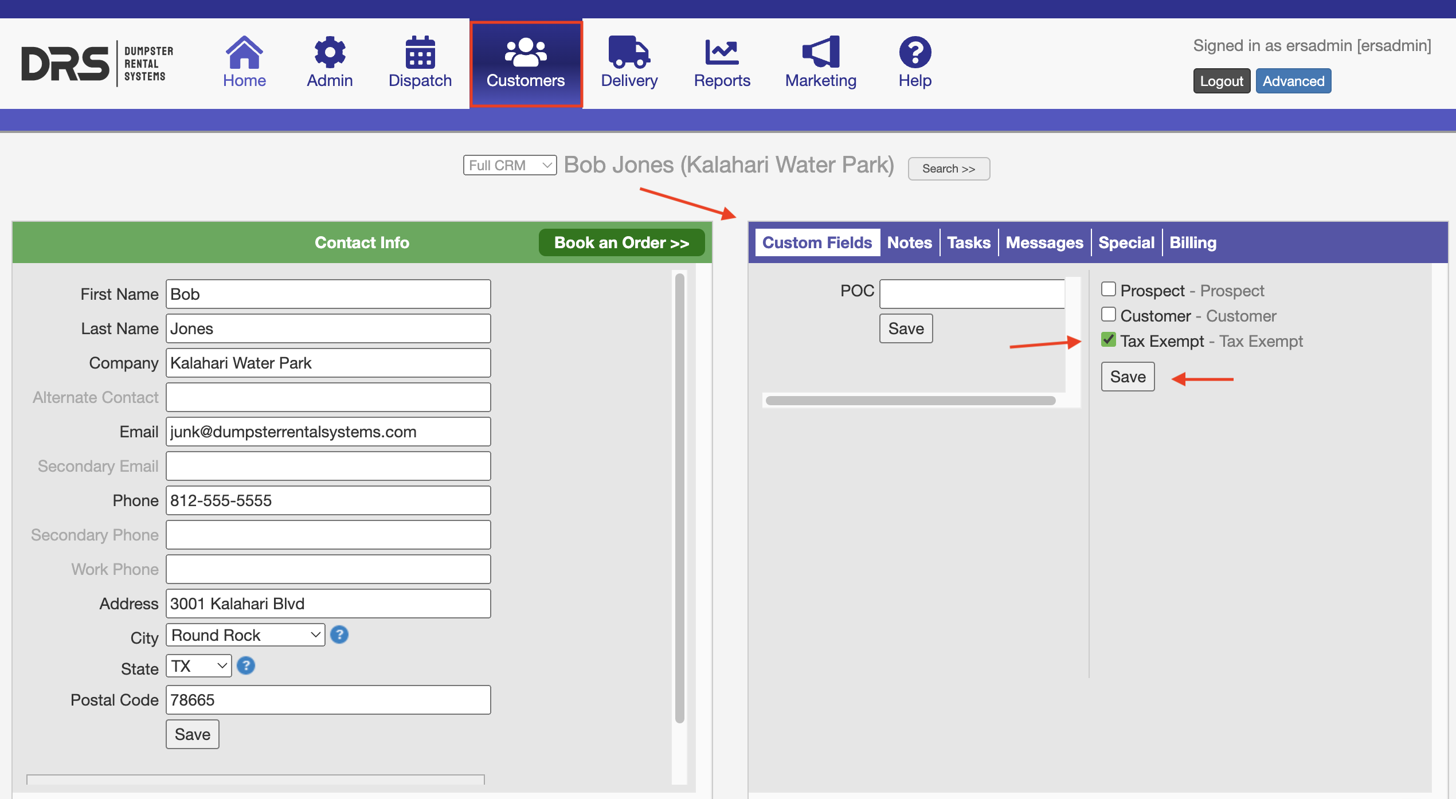Check the Customer checkbox
Screen dimensions: 1456x799
click(1109, 315)
